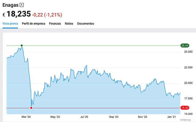The image size is (196, 122).
Task: Click the 22.500 price axis label
Action: pyautogui.click(x=188, y=68)
